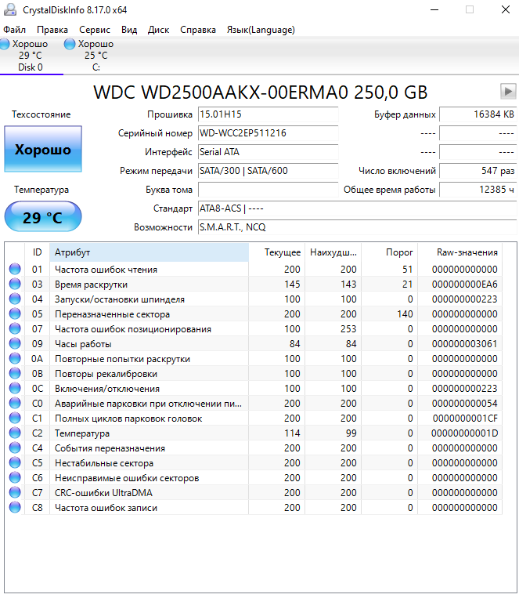519x598 pixels.
Task: Click current value 114 in Температура row
Action: click(292, 433)
